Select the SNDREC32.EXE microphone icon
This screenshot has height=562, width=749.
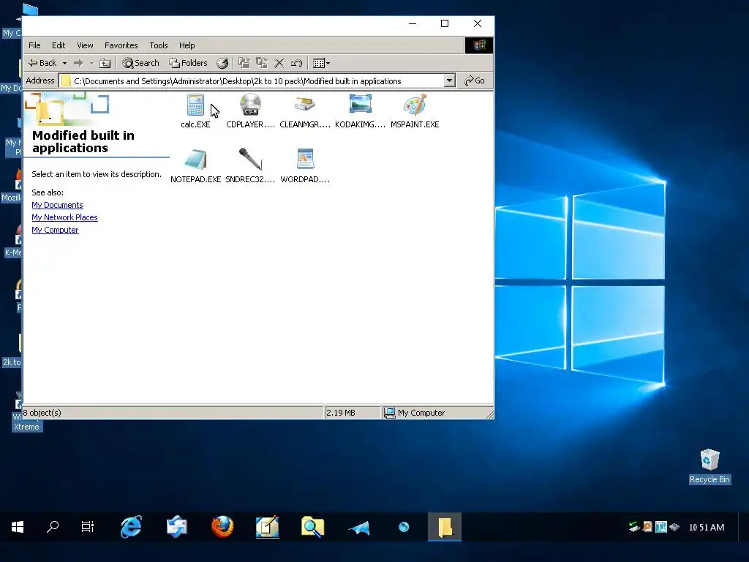[x=250, y=160]
